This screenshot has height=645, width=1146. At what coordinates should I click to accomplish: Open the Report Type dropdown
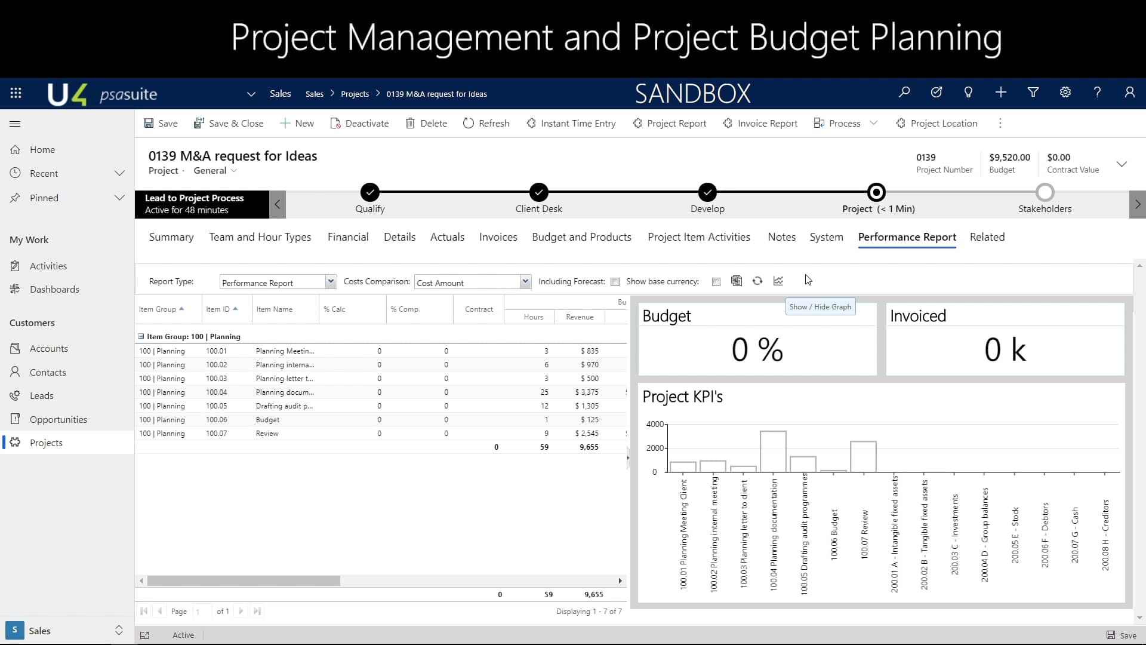click(331, 281)
